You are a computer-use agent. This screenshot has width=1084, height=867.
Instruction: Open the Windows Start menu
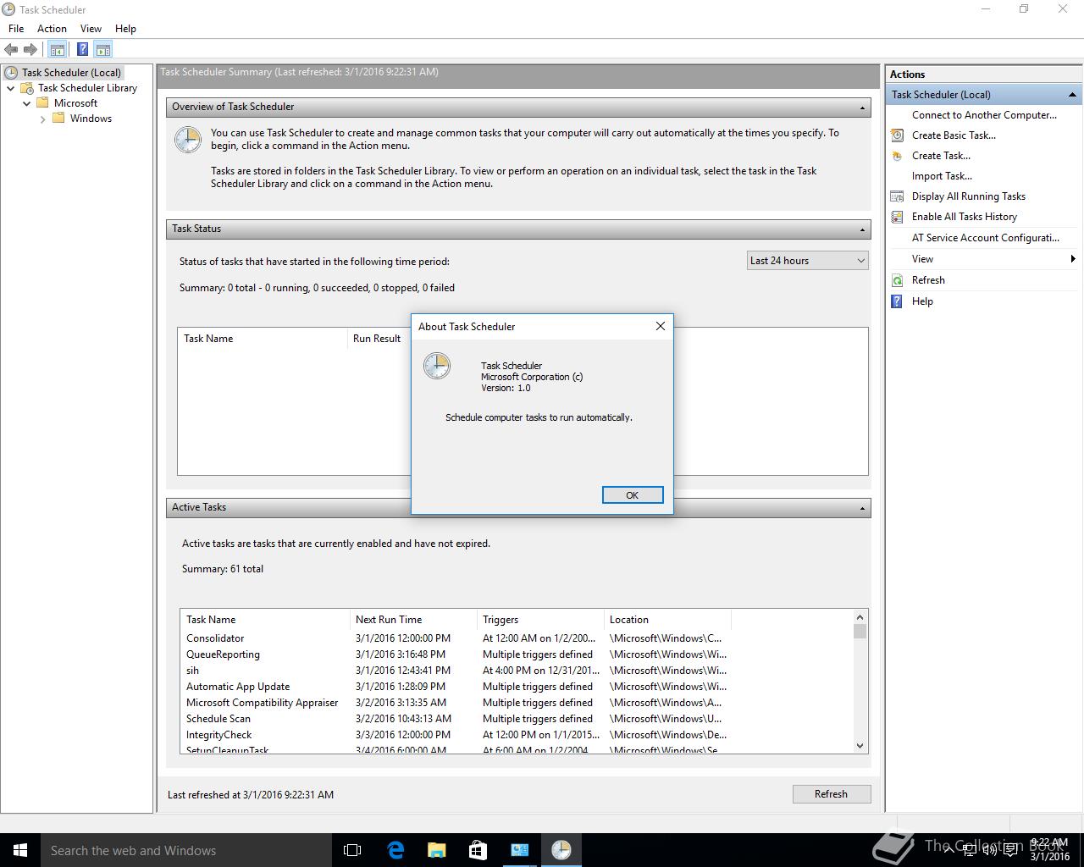coord(20,850)
